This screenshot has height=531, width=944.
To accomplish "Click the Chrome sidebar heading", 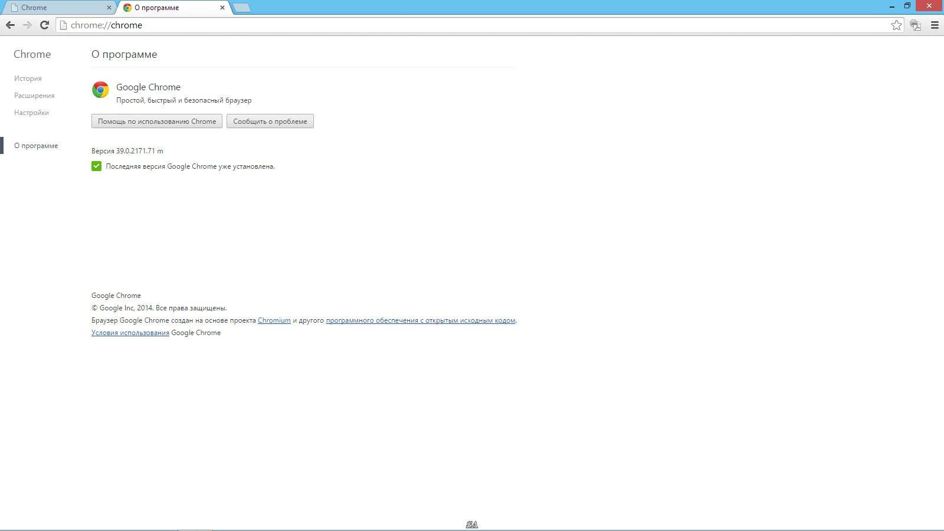I will click(32, 54).
